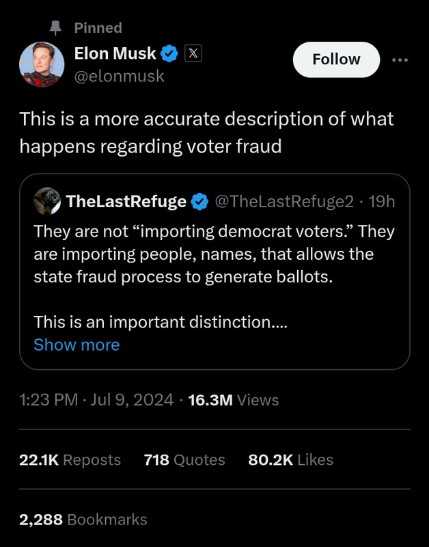429x547 pixels.
Task: Click the 1:23 PM Jul 9, 2024 timestamp
Action: [x=96, y=400]
